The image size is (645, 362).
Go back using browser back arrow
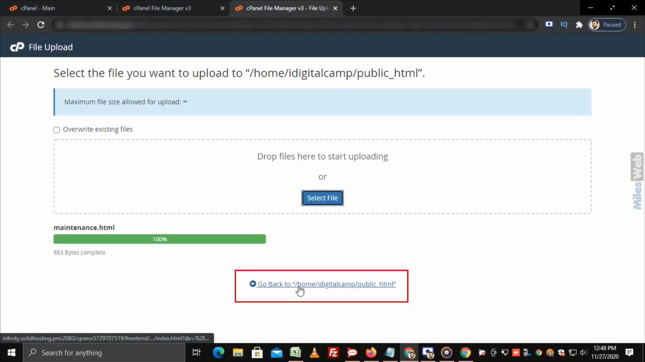(x=10, y=25)
